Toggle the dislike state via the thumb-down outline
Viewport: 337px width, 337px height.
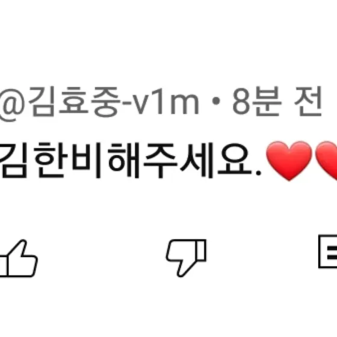point(186,258)
